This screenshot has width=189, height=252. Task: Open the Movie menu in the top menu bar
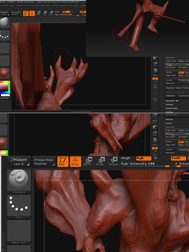pyautogui.click(x=70, y=6)
